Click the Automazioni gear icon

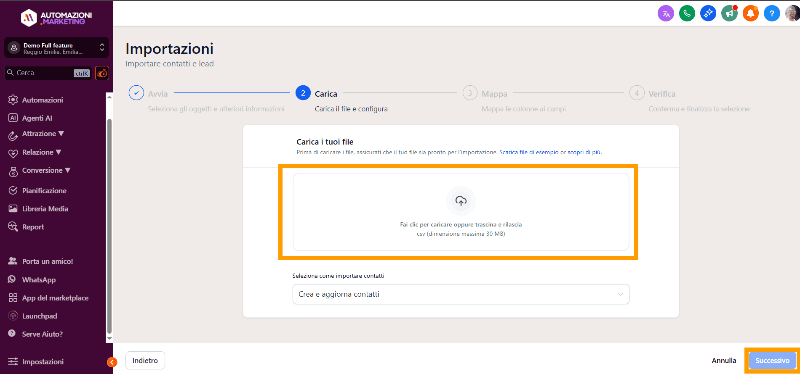point(13,100)
